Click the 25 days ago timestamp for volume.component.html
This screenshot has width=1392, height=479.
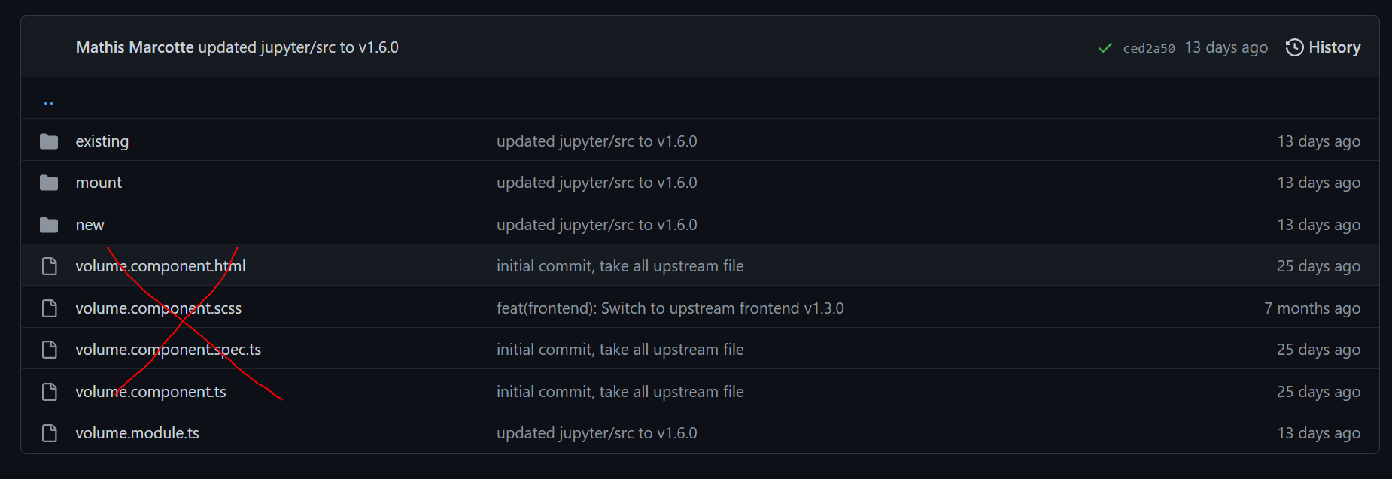[x=1319, y=265]
